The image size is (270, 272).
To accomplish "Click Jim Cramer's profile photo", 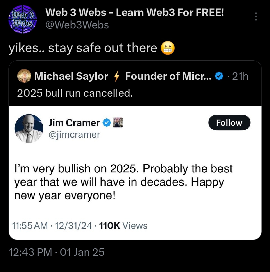I will pos(29,128).
